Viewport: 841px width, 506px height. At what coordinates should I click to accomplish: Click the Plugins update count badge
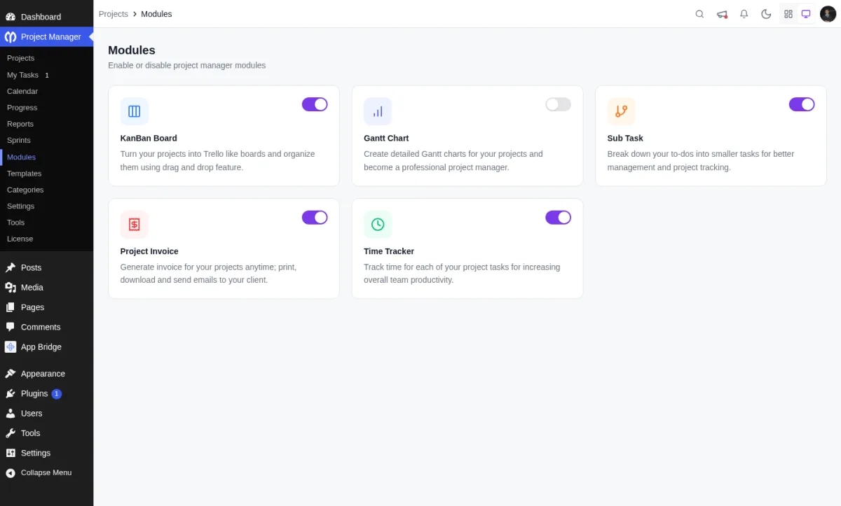(57, 394)
